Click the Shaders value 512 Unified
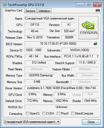Image resolution: width=104 pixels, height=128 pixels. coord(39,63)
